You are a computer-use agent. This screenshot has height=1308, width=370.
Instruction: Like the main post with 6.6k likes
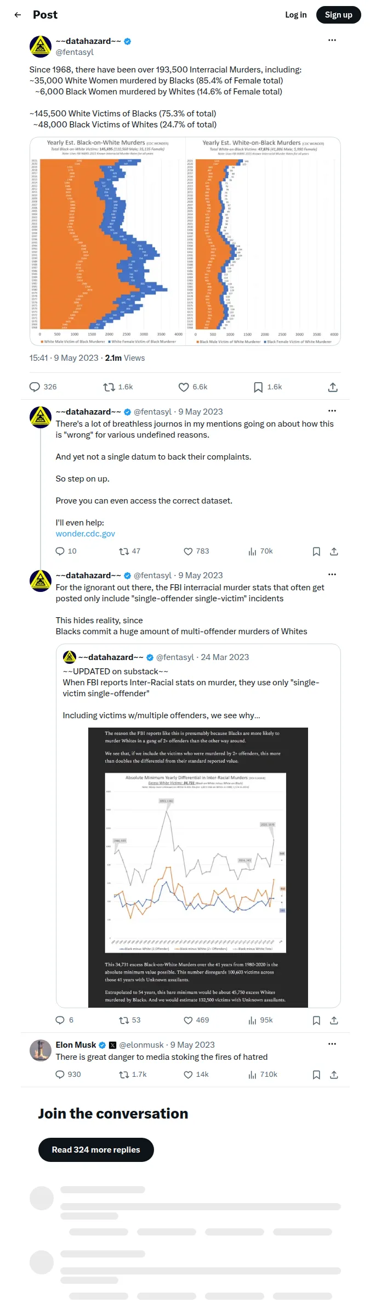pyautogui.click(x=193, y=387)
